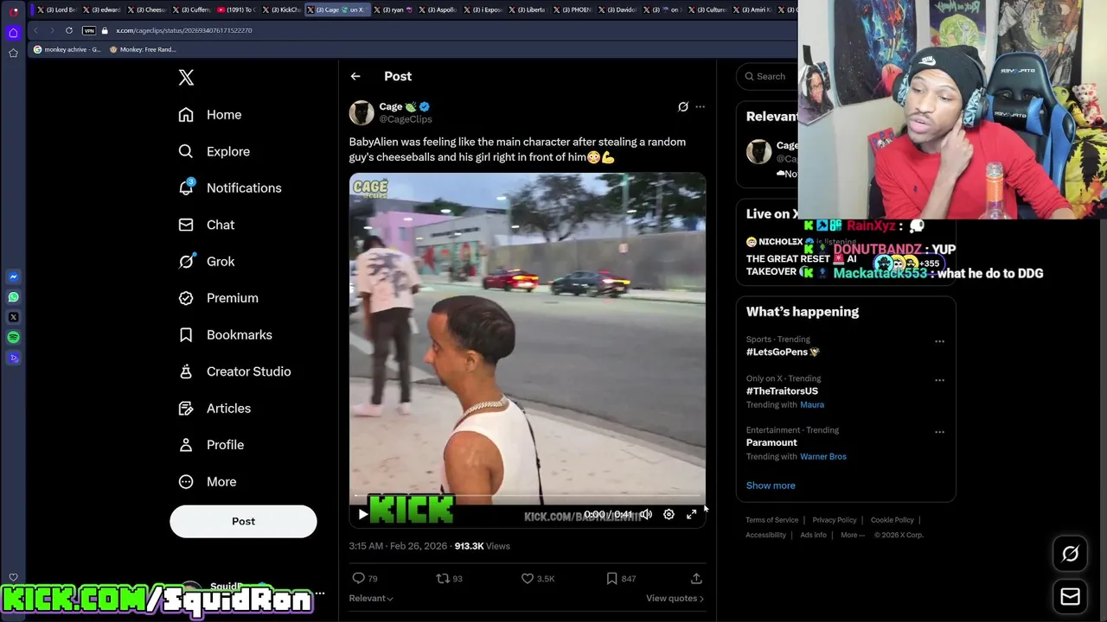Click the Grok explain icon on post
The width and height of the screenshot is (1107, 622).
tap(682, 107)
